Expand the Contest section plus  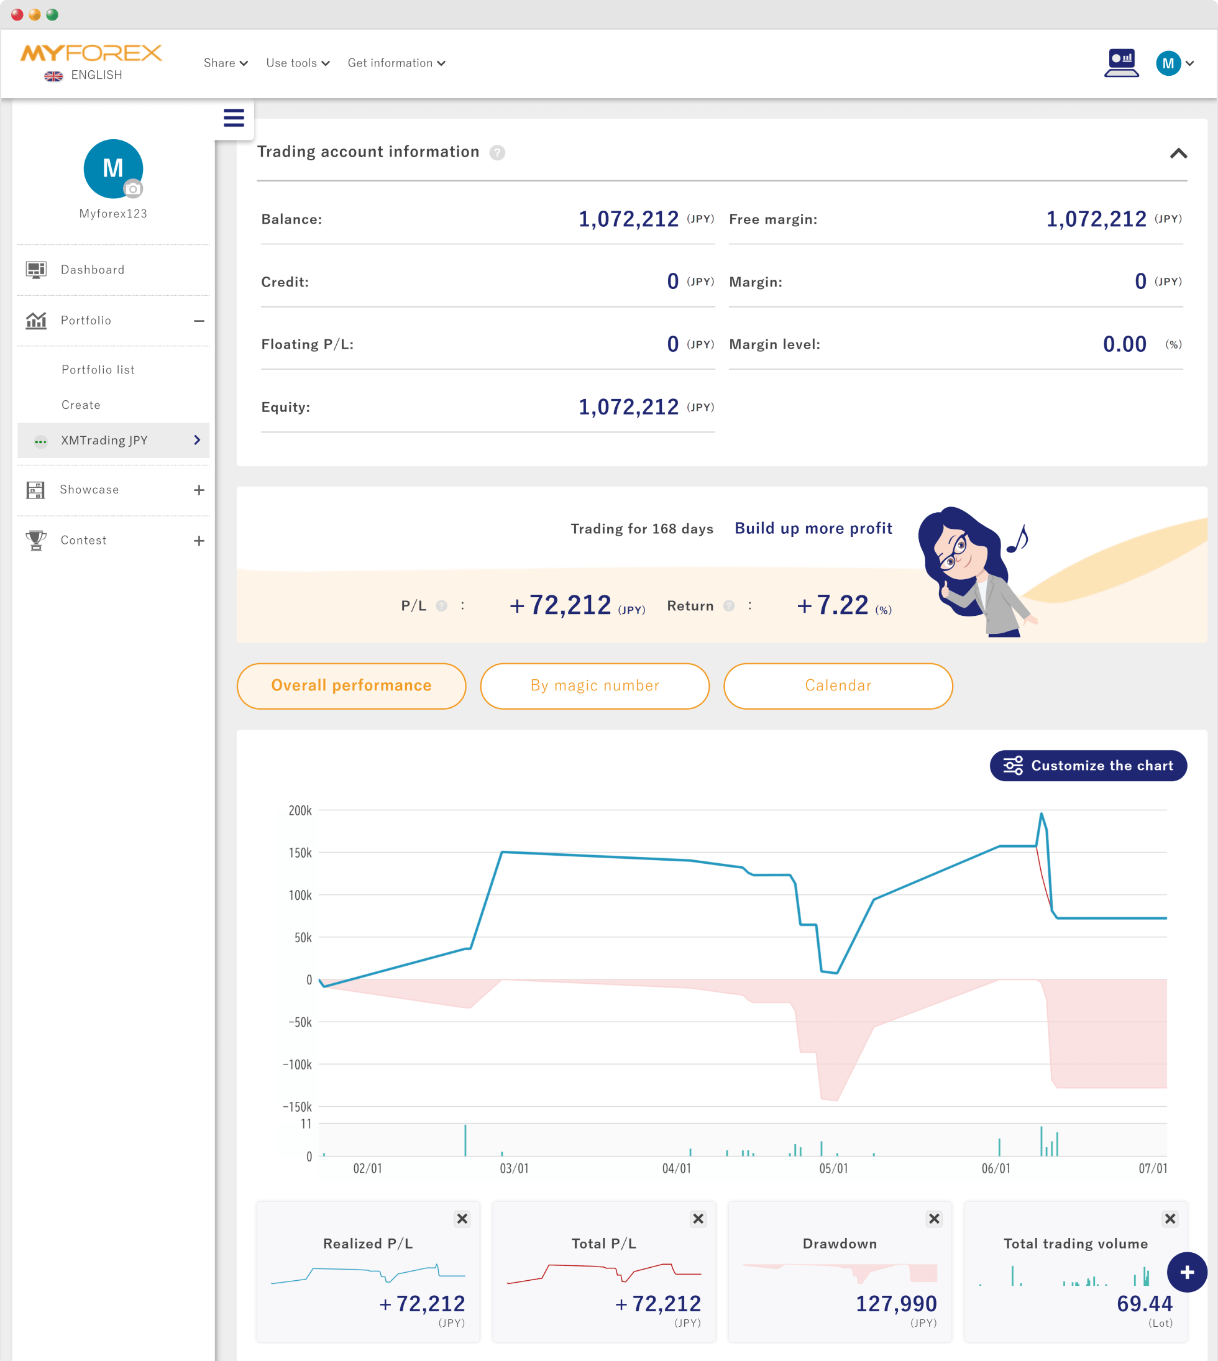click(199, 541)
